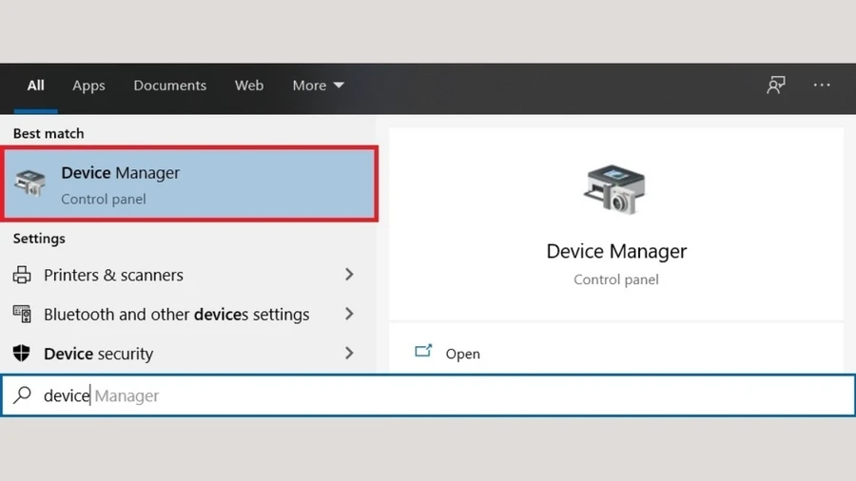Switch to the Apps tab

(x=89, y=86)
